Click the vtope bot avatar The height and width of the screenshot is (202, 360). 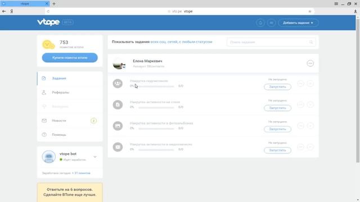tap(49, 157)
